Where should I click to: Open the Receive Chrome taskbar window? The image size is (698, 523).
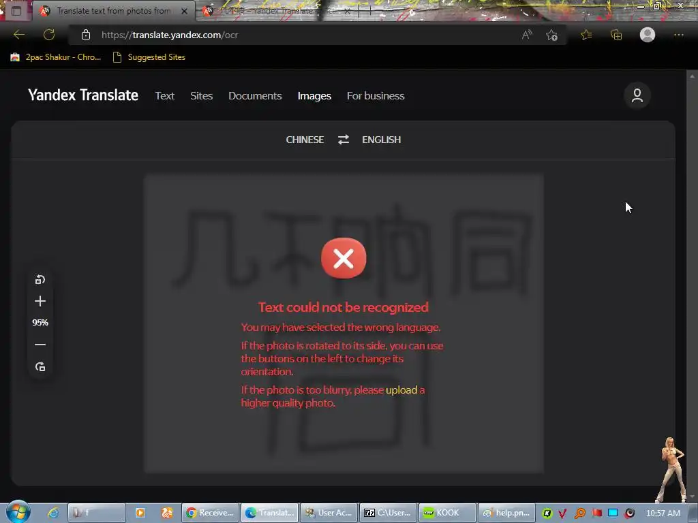tap(211, 513)
